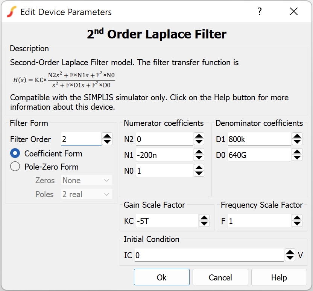The height and width of the screenshot is (291, 313).
Task: Click the N2 coefficient input field
Action: 164,139
